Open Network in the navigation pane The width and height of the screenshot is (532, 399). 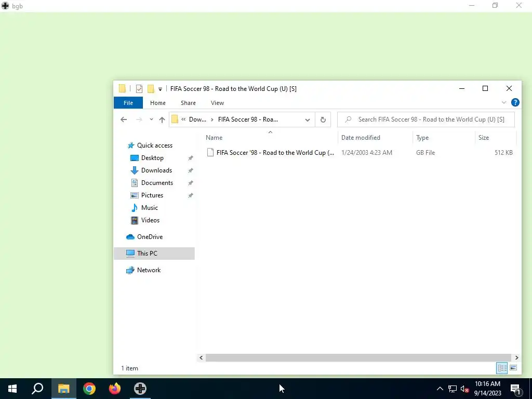[149, 270]
